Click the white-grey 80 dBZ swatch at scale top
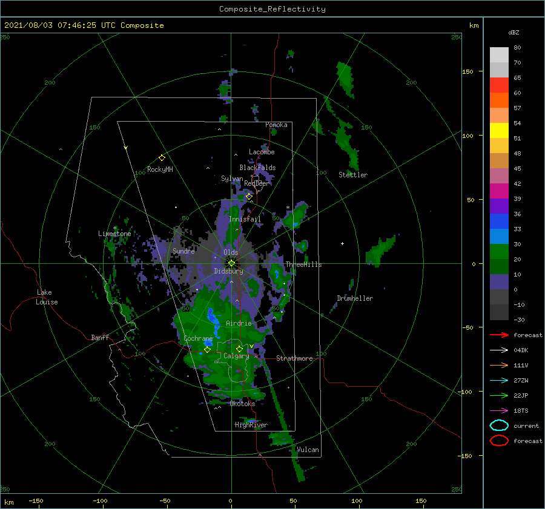Viewport: 545px width, 509px height. pyautogui.click(x=499, y=55)
